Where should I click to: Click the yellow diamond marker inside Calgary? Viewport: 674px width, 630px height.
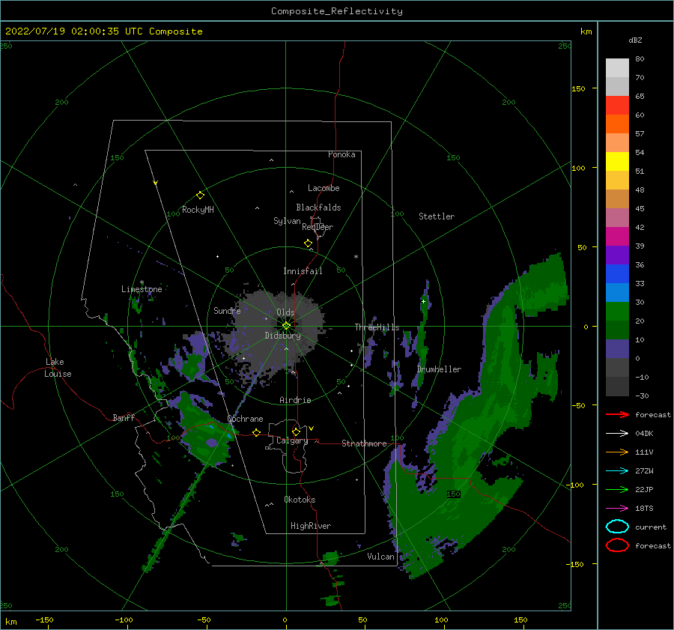pyautogui.click(x=296, y=431)
